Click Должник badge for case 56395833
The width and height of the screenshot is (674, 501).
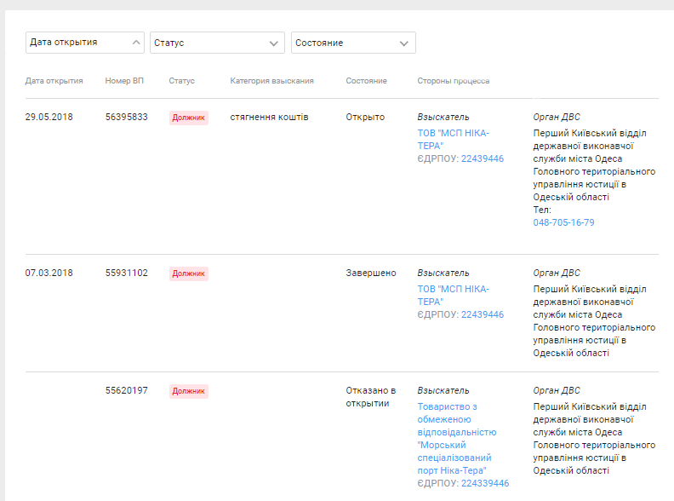pos(189,118)
